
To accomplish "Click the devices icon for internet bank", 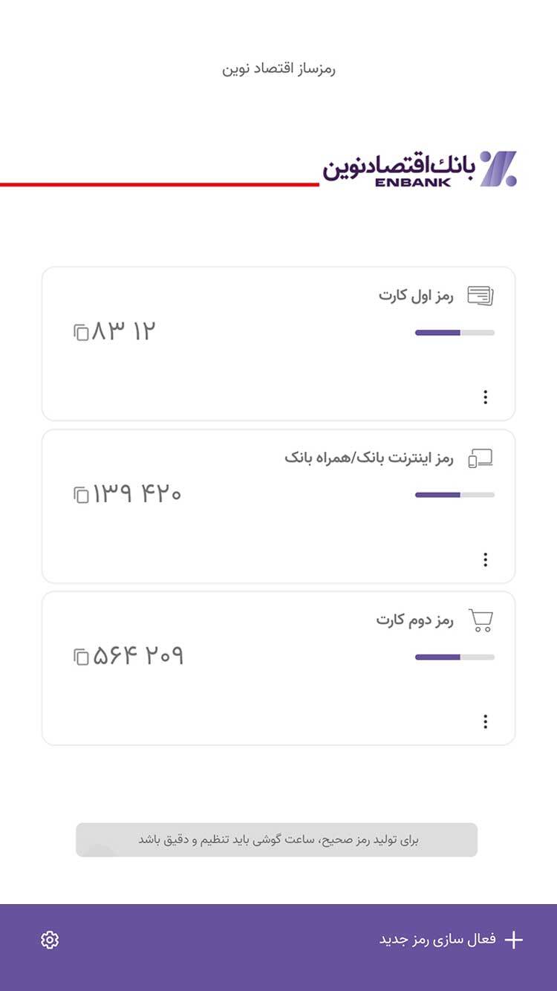I will pos(480,458).
